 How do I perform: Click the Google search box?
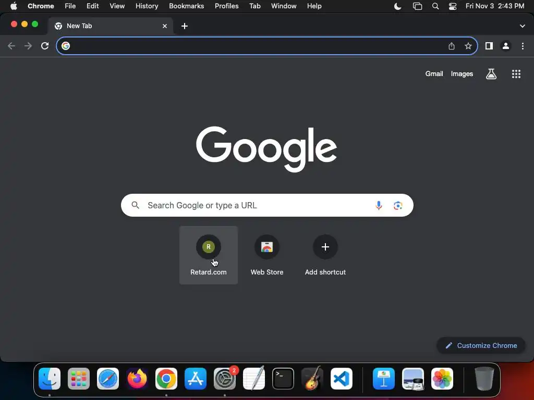click(267, 205)
